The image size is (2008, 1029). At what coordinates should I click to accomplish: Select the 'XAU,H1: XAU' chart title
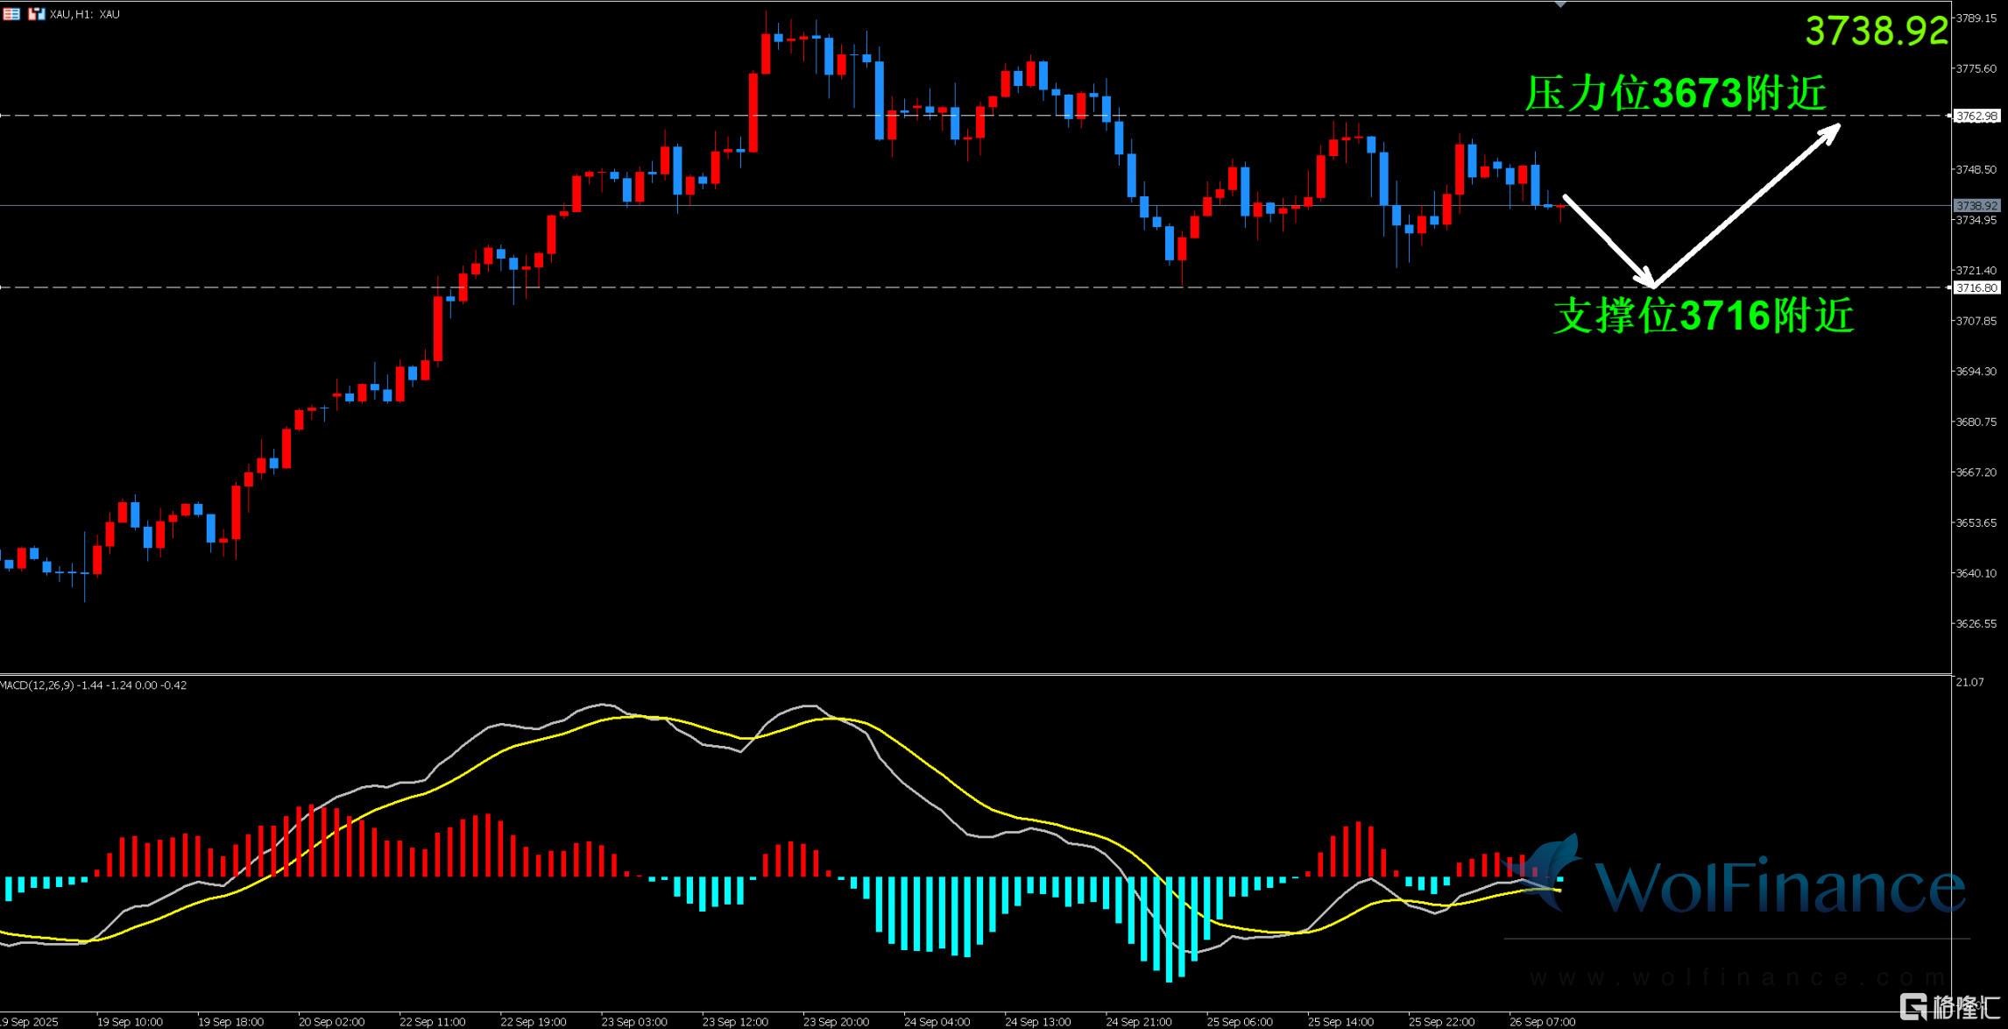85,14
